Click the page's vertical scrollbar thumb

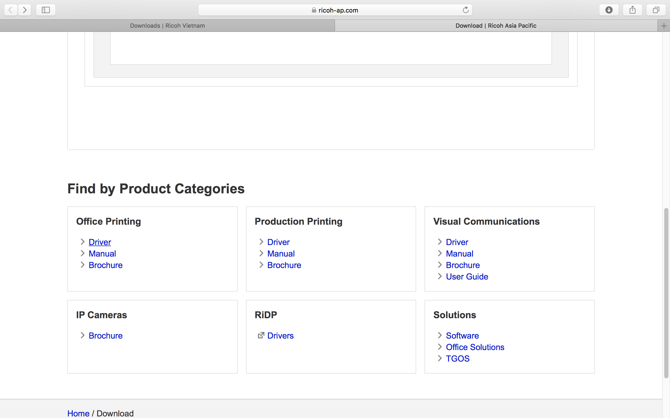(x=666, y=293)
